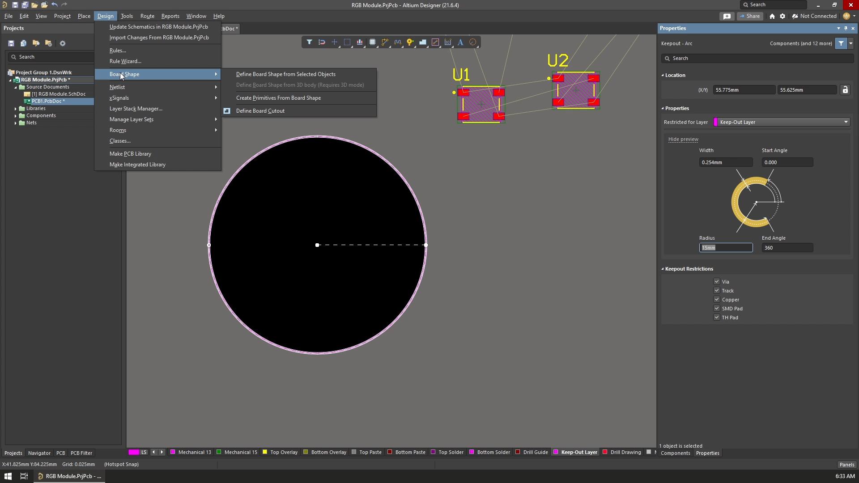Open the Layer Stack Manager menu entry

pos(136,109)
